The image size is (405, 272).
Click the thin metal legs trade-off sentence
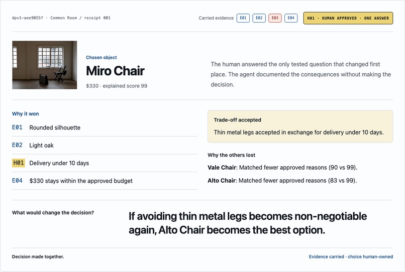click(x=298, y=132)
